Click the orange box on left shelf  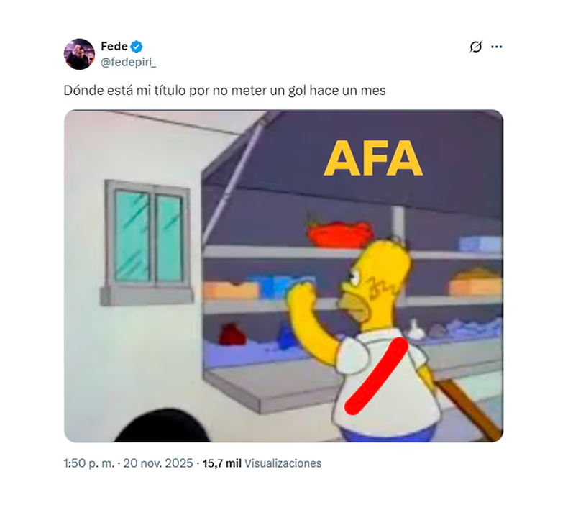point(231,291)
